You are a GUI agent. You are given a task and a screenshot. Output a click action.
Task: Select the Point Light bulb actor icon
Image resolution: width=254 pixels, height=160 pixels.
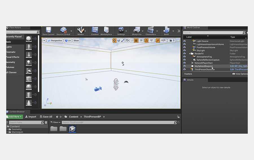tap(29, 62)
